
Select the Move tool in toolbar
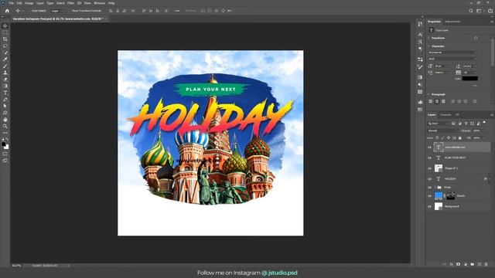click(x=5, y=25)
